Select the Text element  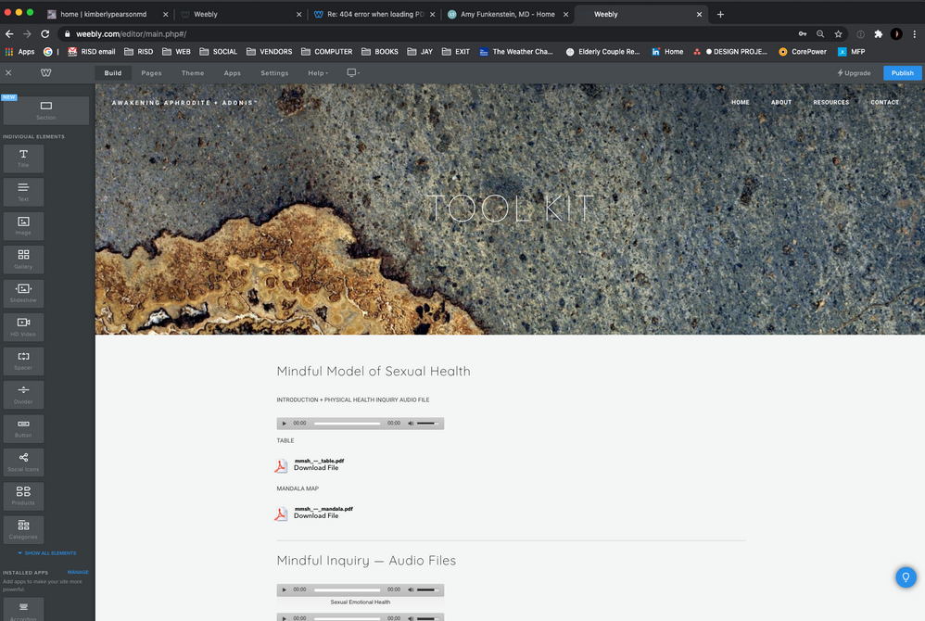coord(23,192)
